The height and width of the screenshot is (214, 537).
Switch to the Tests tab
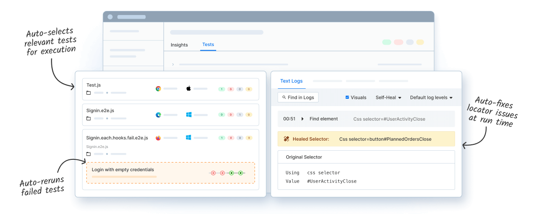tap(208, 45)
